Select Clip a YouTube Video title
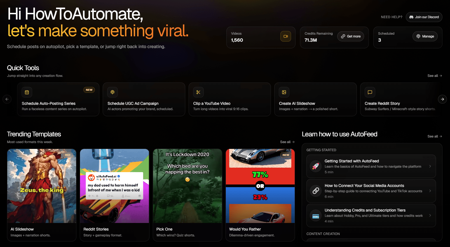 (x=212, y=103)
